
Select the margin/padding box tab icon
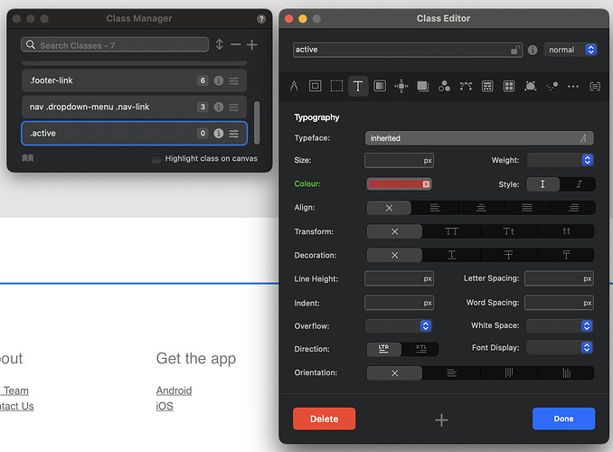316,86
